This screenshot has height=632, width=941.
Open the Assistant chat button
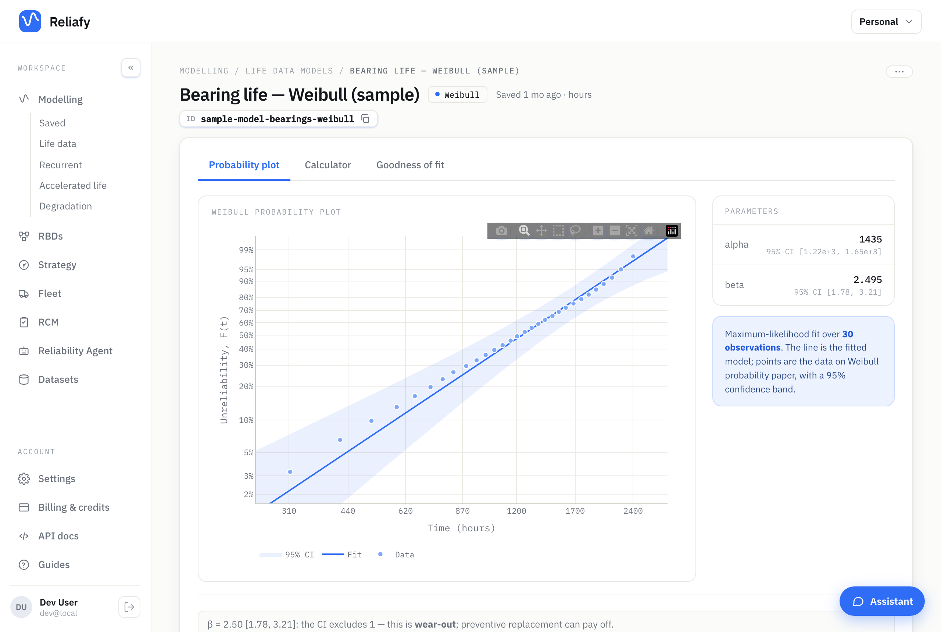pyautogui.click(x=882, y=602)
